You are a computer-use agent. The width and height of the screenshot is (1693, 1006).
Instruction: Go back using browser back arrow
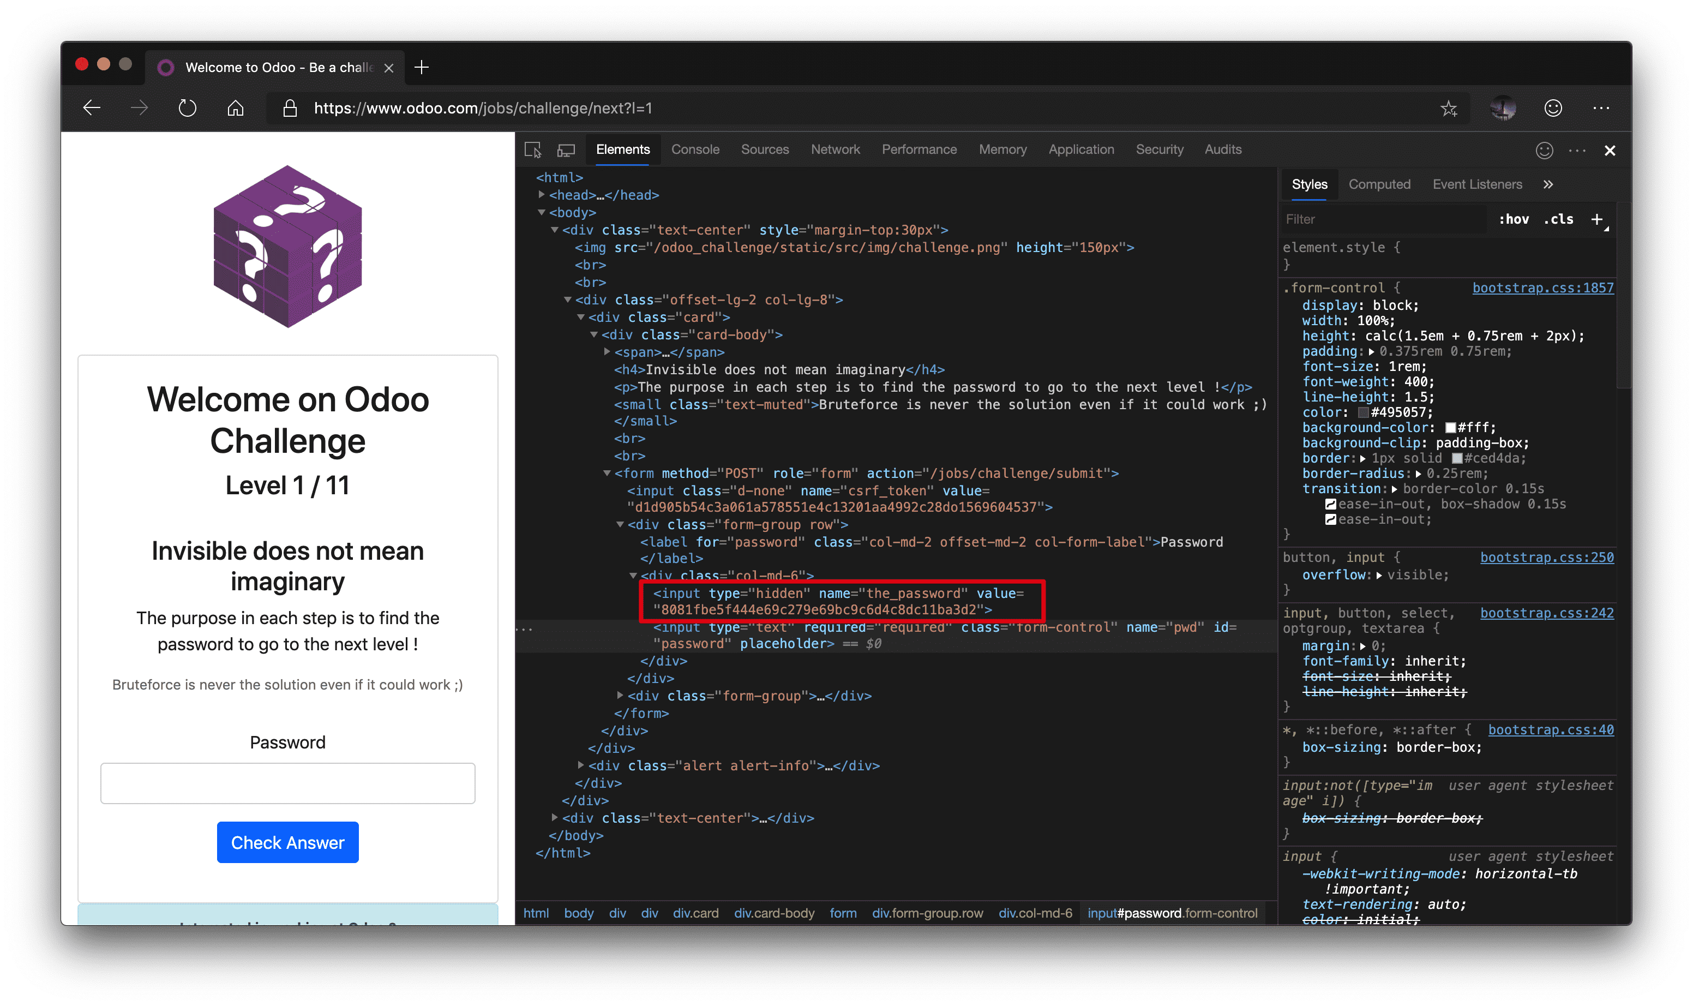(x=92, y=108)
